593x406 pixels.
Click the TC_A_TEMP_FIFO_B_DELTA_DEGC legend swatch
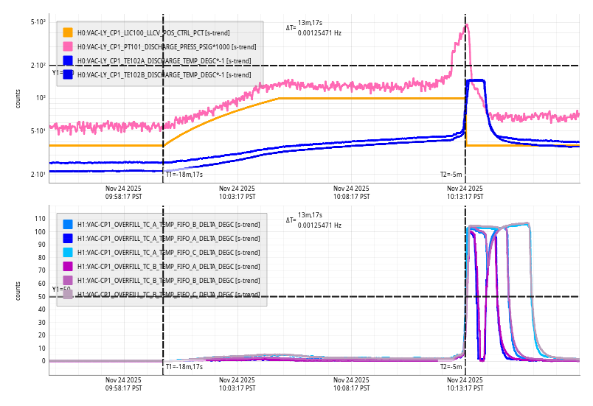click(68, 224)
